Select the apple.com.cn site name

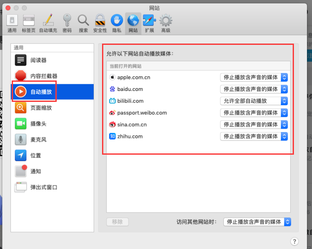[x=134, y=77]
